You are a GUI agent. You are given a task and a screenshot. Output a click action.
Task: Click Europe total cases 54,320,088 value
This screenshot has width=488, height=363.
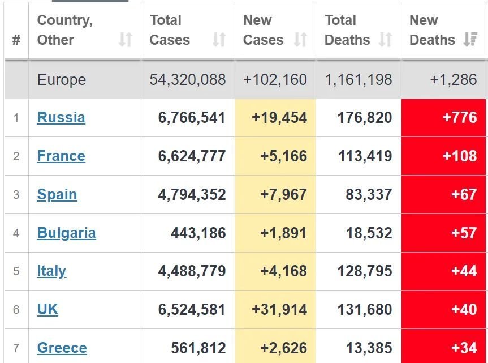(x=187, y=80)
